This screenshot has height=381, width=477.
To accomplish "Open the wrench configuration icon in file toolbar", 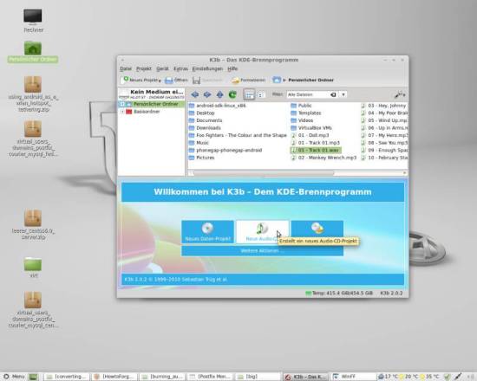I will coord(400,94).
